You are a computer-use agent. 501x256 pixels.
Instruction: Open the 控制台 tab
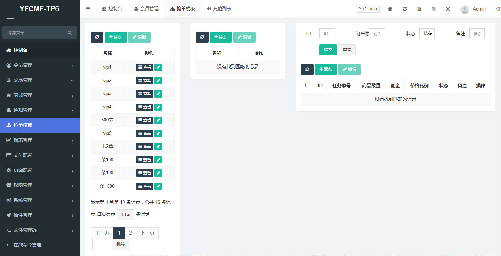pyautogui.click(x=112, y=9)
